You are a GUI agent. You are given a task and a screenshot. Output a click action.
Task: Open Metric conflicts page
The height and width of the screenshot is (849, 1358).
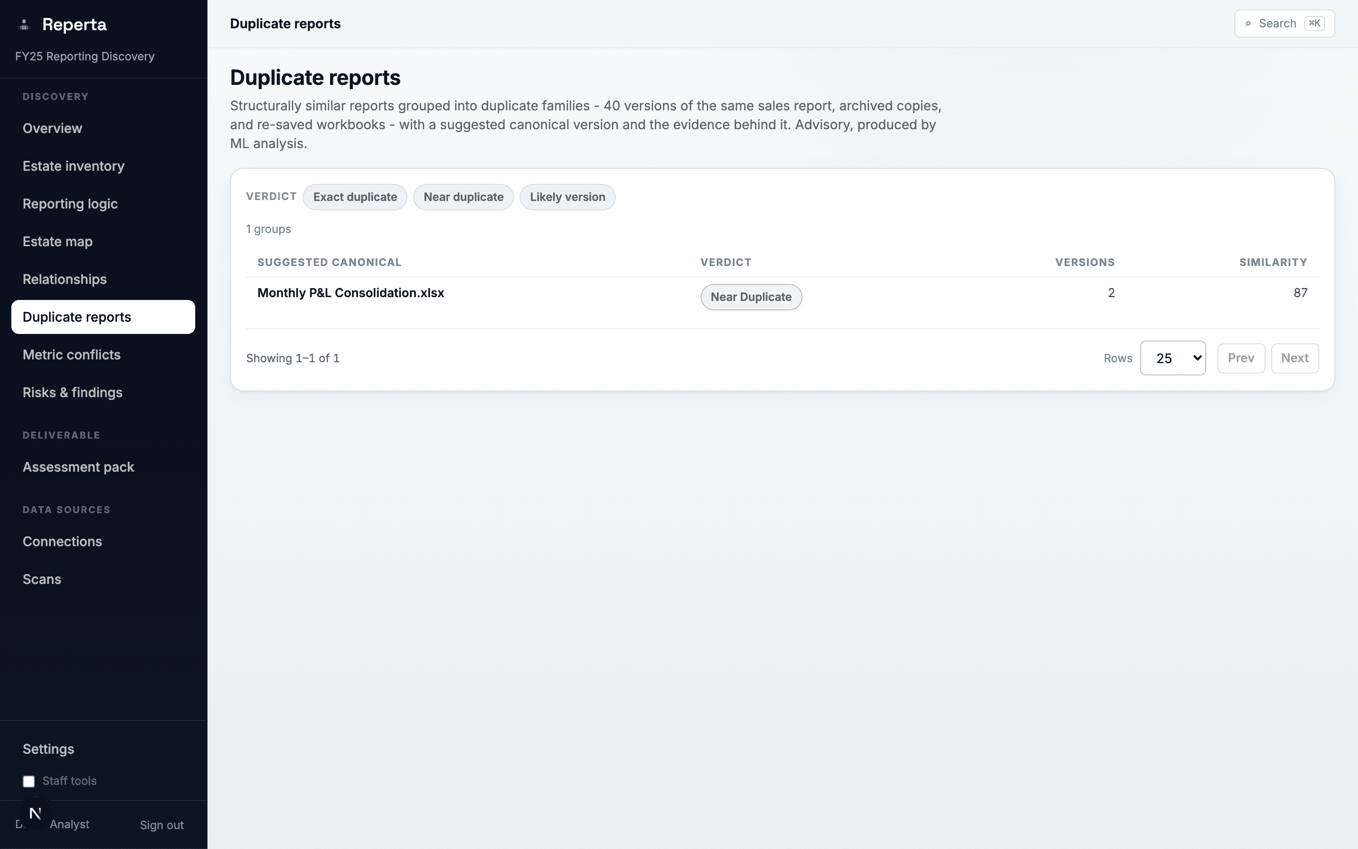[103, 355]
